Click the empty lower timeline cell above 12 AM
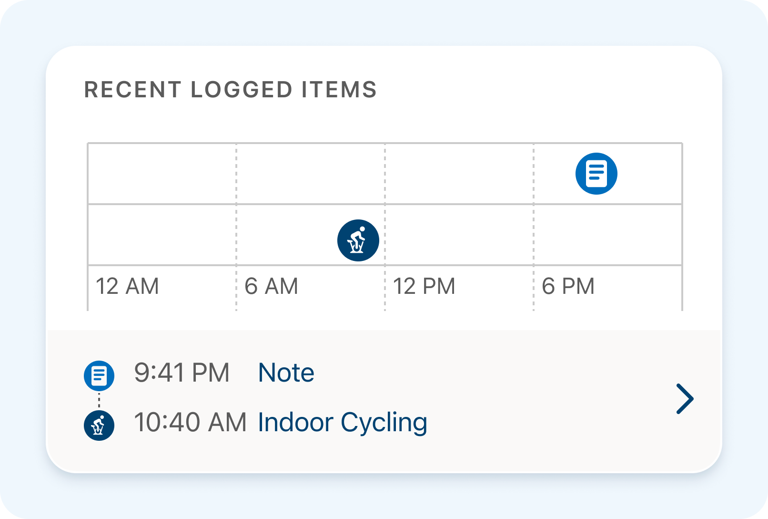 click(x=162, y=235)
